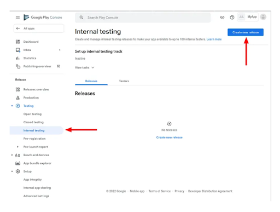Select Internal testing in sidebar

[x=37, y=130]
